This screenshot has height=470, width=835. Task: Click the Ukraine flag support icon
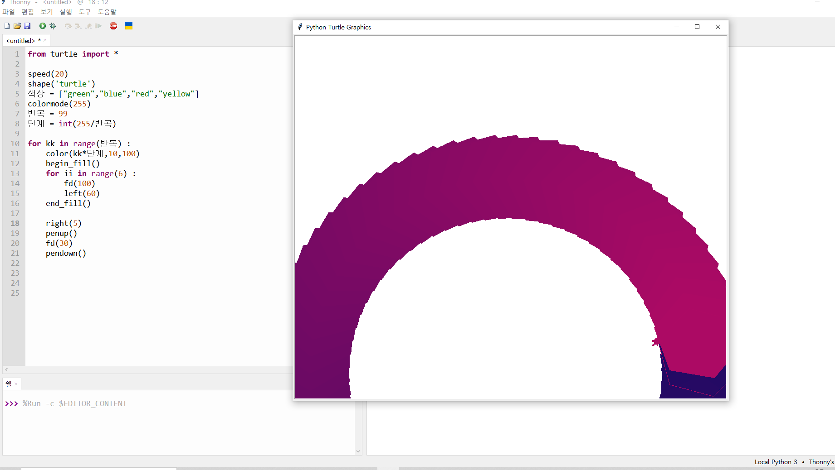tap(129, 26)
